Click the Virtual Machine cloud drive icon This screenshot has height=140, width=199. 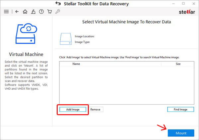(26, 33)
